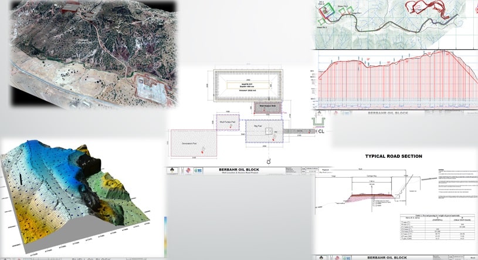Screen dimensions: 478x260
Task: Click 'BERBAHR OIL BLOCK' title under the pad layout
Action: (x=239, y=170)
